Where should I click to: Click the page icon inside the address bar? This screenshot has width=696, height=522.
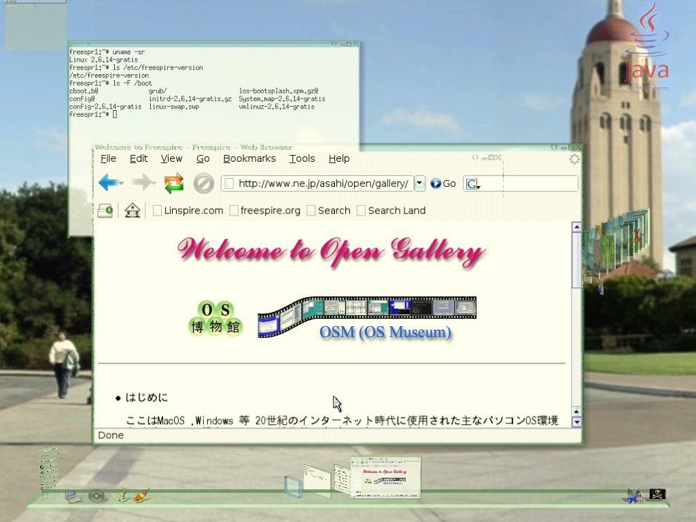pyautogui.click(x=229, y=184)
